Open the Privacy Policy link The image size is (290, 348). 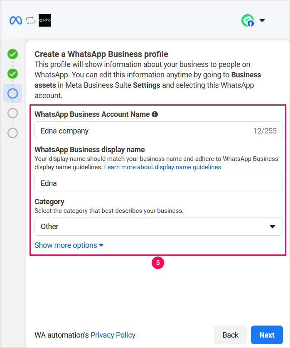113,335
